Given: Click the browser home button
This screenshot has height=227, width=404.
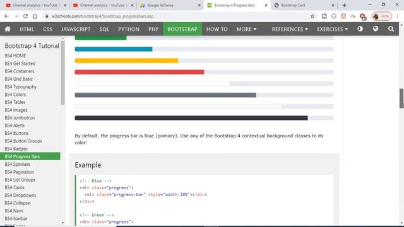Looking at the screenshot, I should [x=35, y=16].
